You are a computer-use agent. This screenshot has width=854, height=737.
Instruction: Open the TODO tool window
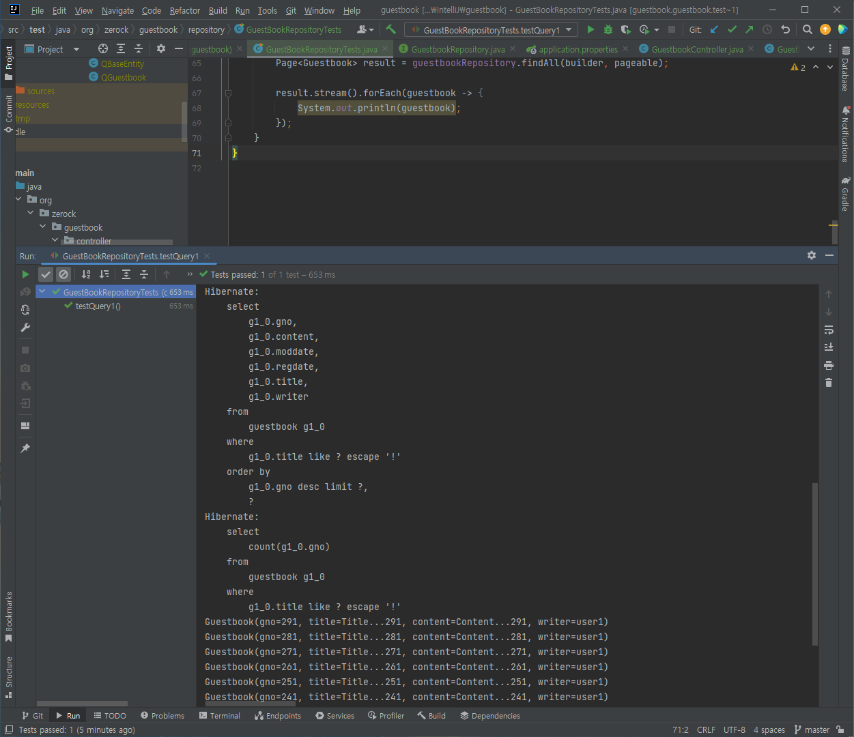tap(110, 716)
